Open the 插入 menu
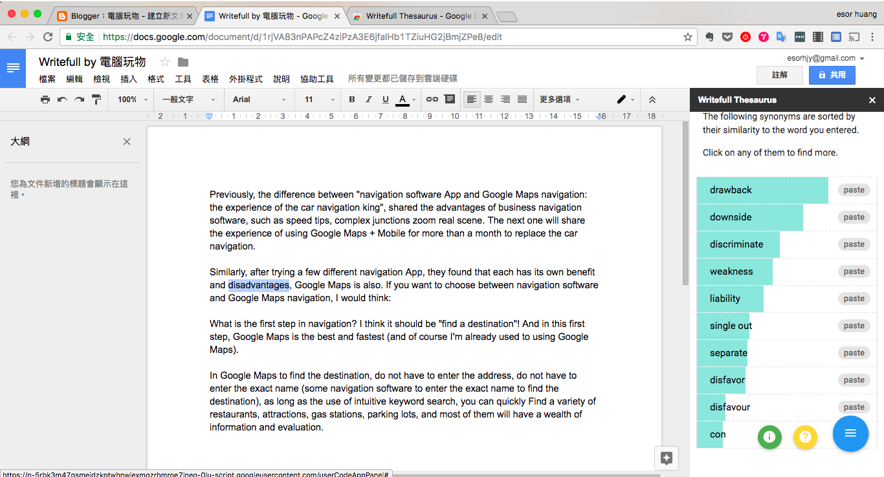 coord(129,79)
